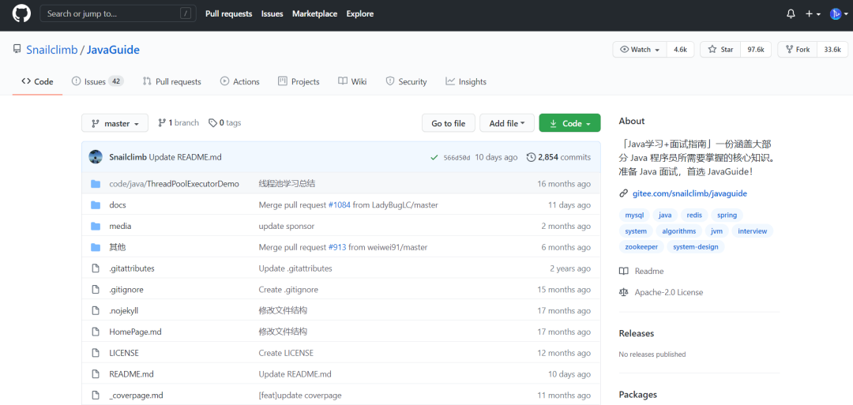Open the Watch dropdown button
Viewport: 853px width, 405px height.
click(640, 50)
